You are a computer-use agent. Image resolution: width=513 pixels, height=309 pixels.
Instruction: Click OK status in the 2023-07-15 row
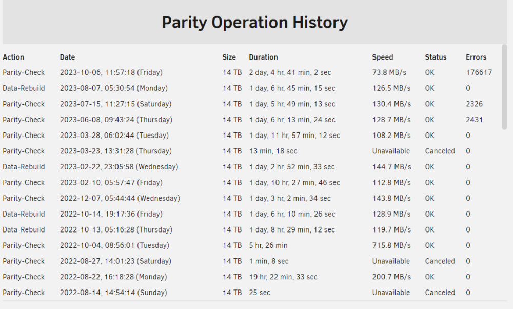coord(429,104)
